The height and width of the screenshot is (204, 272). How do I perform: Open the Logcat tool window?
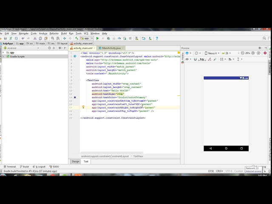[39, 167]
